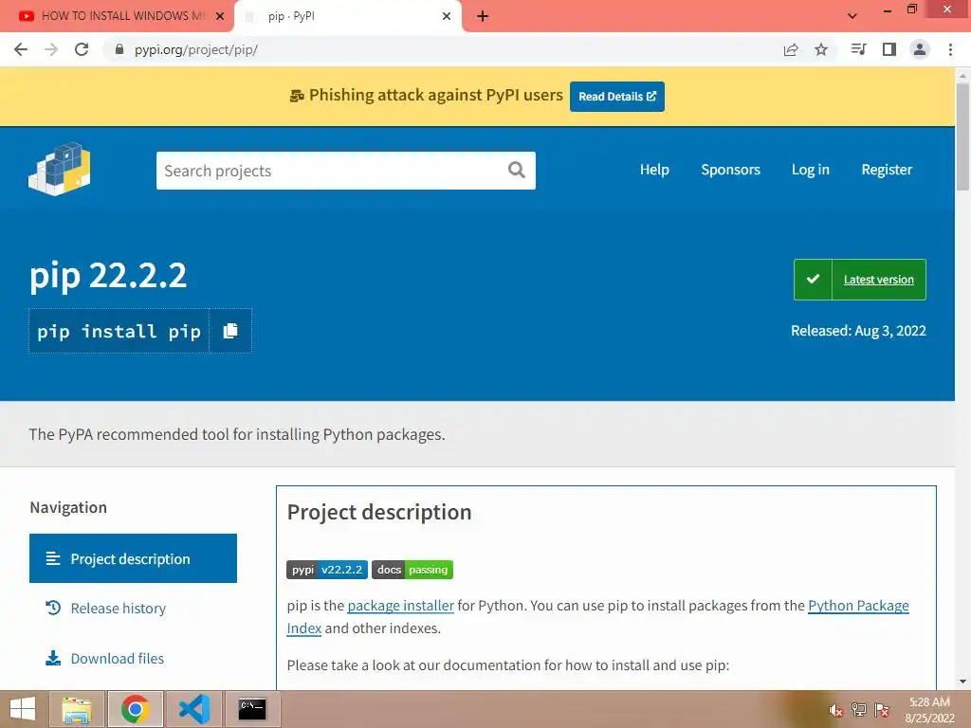The image size is (971, 728).
Task: Click the Action Center flag icon
Action: [882, 710]
